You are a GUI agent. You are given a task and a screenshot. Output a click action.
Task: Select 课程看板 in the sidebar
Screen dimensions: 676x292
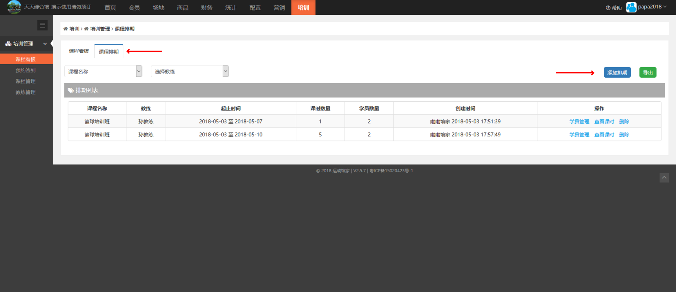(x=27, y=59)
